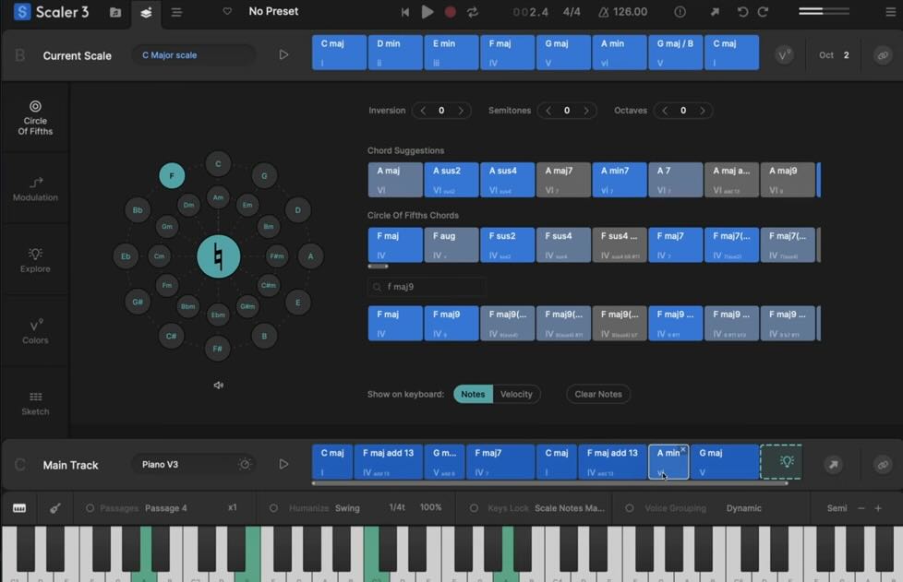
Task: Open the Sketch sidebar section
Action: [35, 403]
